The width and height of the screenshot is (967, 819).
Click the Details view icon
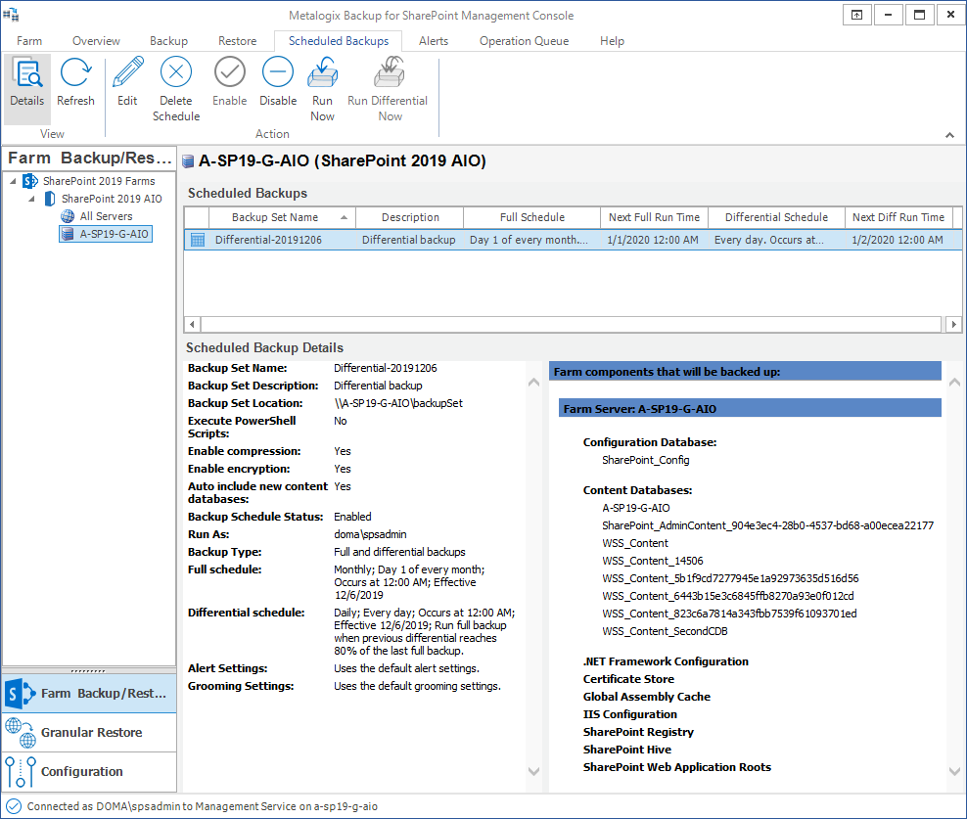coord(26,83)
